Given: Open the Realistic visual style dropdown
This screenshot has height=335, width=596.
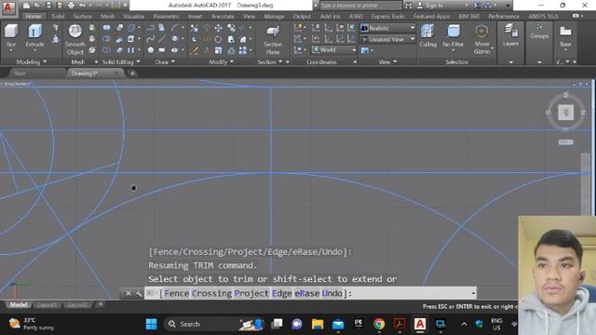Looking at the screenshot, I should [387, 28].
